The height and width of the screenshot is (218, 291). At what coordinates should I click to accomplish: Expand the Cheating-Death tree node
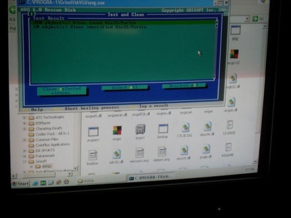coord(24,129)
